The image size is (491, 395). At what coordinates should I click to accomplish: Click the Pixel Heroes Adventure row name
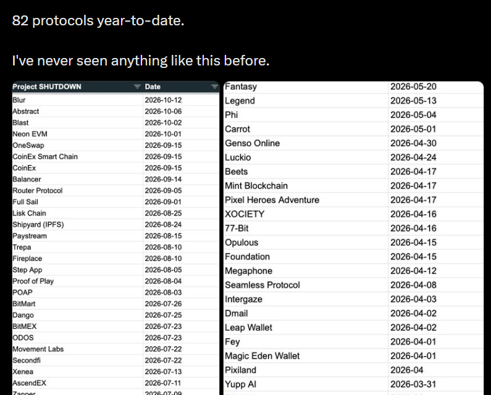pos(272,200)
